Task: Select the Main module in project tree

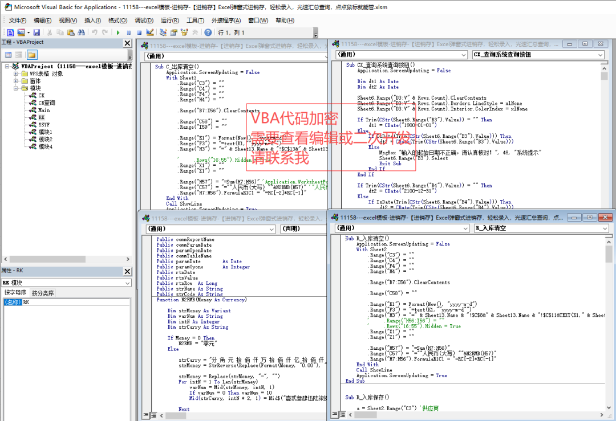Action: coord(44,111)
